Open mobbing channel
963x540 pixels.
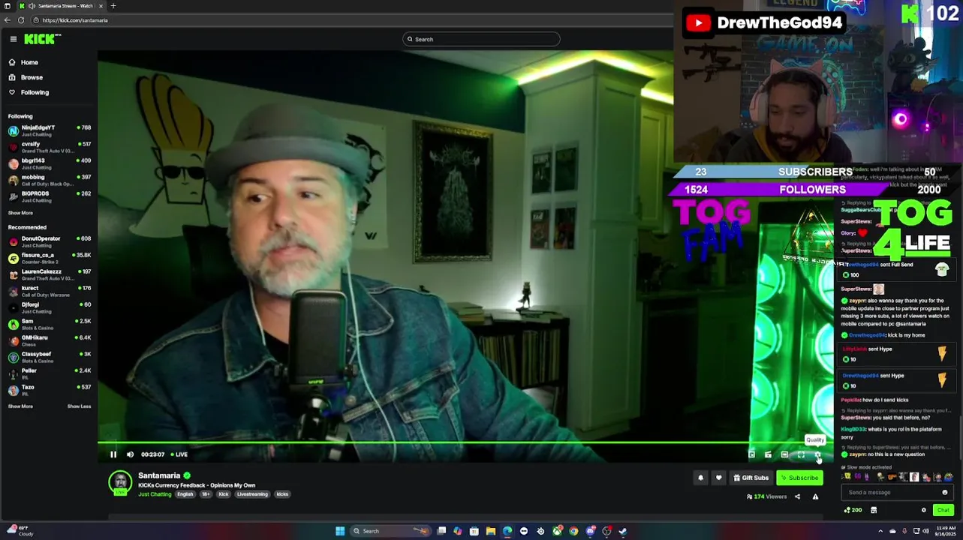[x=49, y=180]
